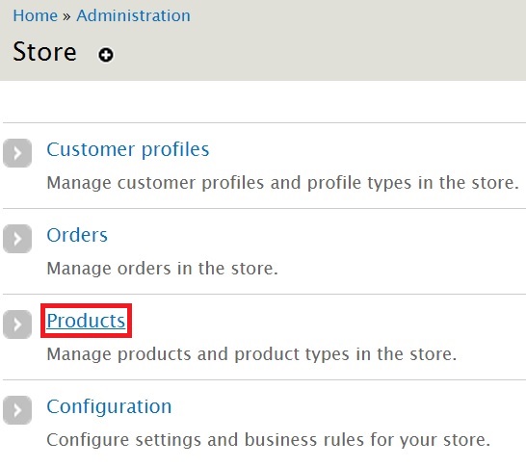Click the arrow icon beside Orders
The image size is (526, 467).
pyautogui.click(x=17, y=239)
